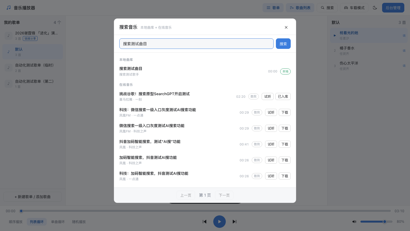
Task: Click the green 本地 tag
Action: (x=285, y=71)
